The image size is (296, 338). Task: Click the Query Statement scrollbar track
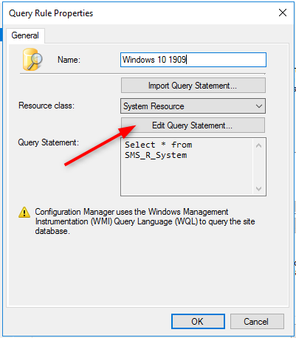[258, 168]
